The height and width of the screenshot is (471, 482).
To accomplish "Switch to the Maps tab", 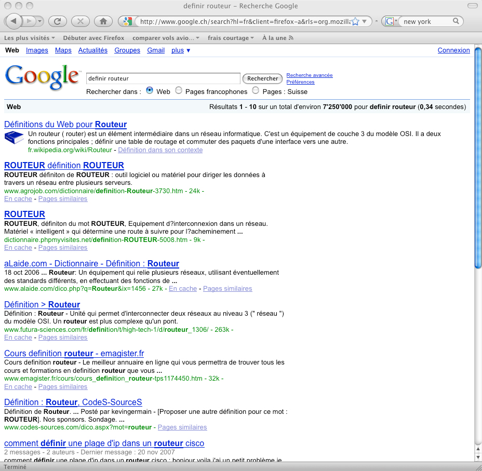I will (x=63, y=50).
